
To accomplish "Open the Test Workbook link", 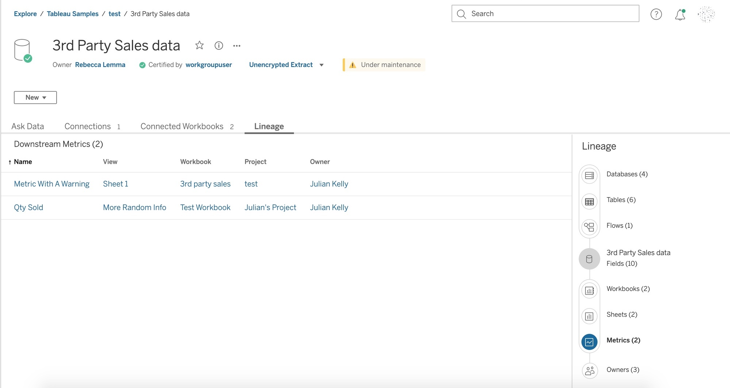I will click(205, 207).
